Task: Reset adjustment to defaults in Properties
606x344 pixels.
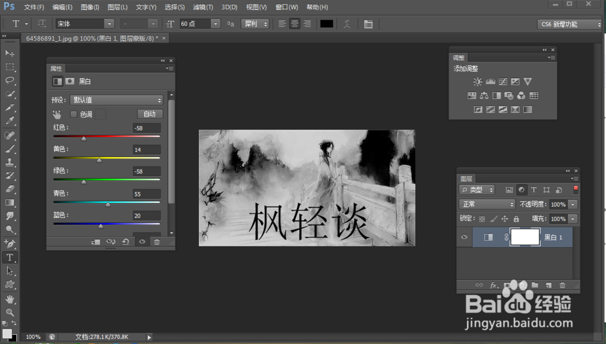Action: [125, 242]
